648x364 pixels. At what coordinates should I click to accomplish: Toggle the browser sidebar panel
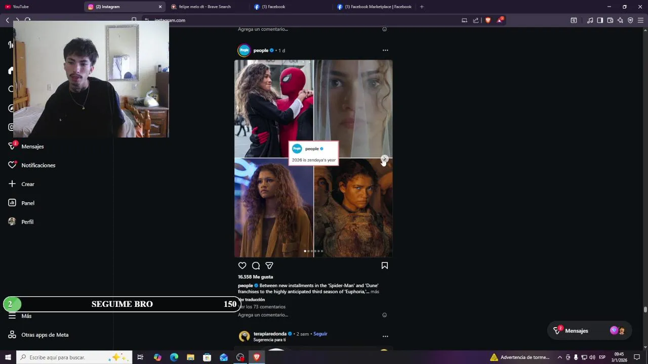pyautogui.click(x=600, y=20)
